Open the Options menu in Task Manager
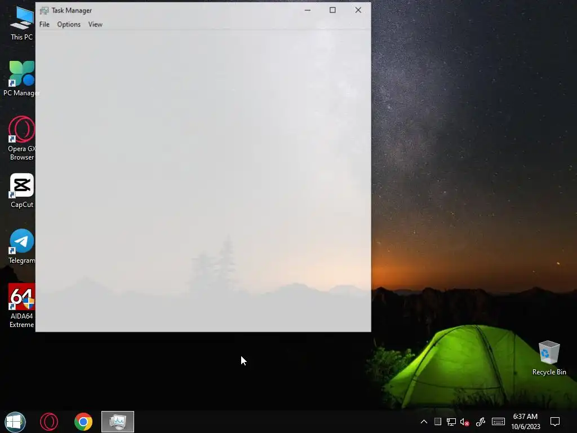This screenshot has width=577, height=433. click(68, 24)
